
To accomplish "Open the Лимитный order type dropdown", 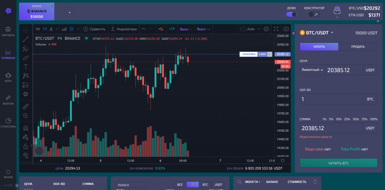I will pyautogui.click(x=312, y=70).
